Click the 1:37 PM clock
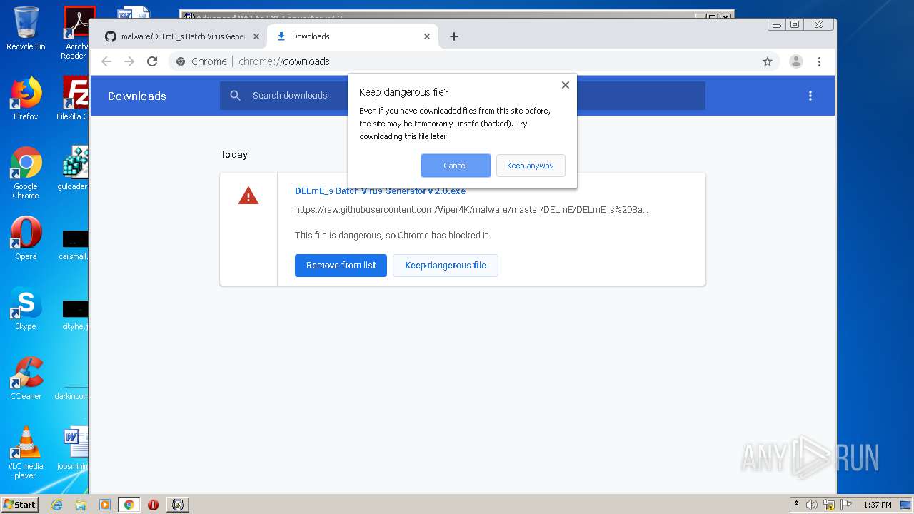This screenshot has height=514, width=914. point(878,505)
